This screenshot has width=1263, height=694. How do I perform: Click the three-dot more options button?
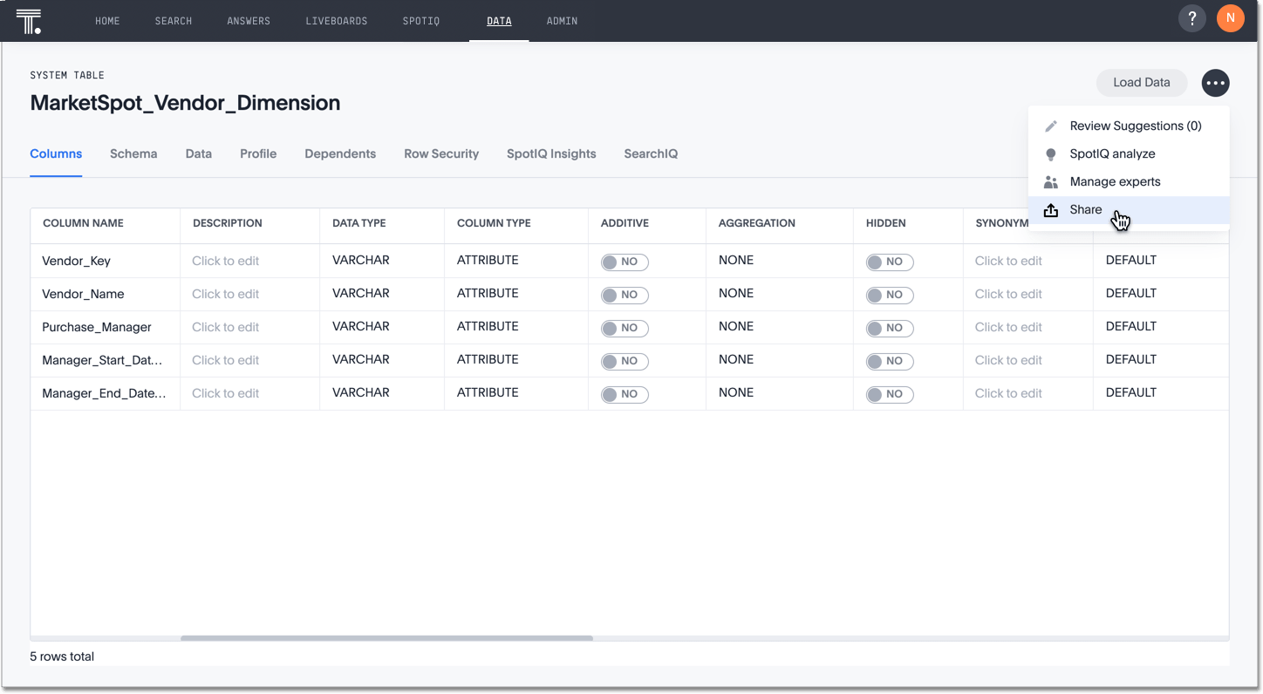(1215, 83)
